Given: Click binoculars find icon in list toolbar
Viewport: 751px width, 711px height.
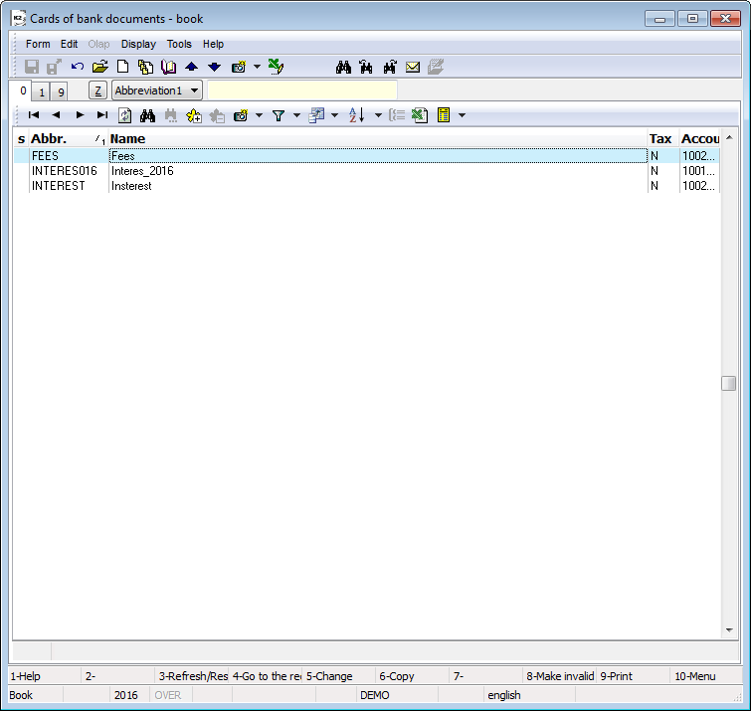Looking at the screenshot, I should [147, 115].
